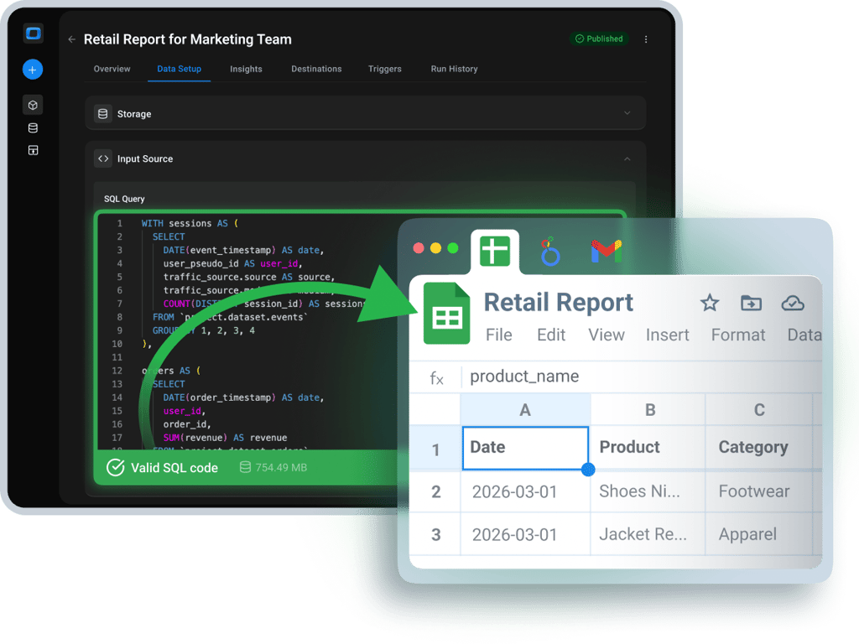
Task: Open the Insert menu in Sheets
Action: [667, 335]
